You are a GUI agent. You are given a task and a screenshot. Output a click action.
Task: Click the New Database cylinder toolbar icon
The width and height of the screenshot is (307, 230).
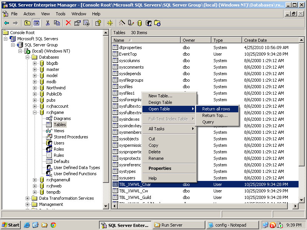(140, 23)
